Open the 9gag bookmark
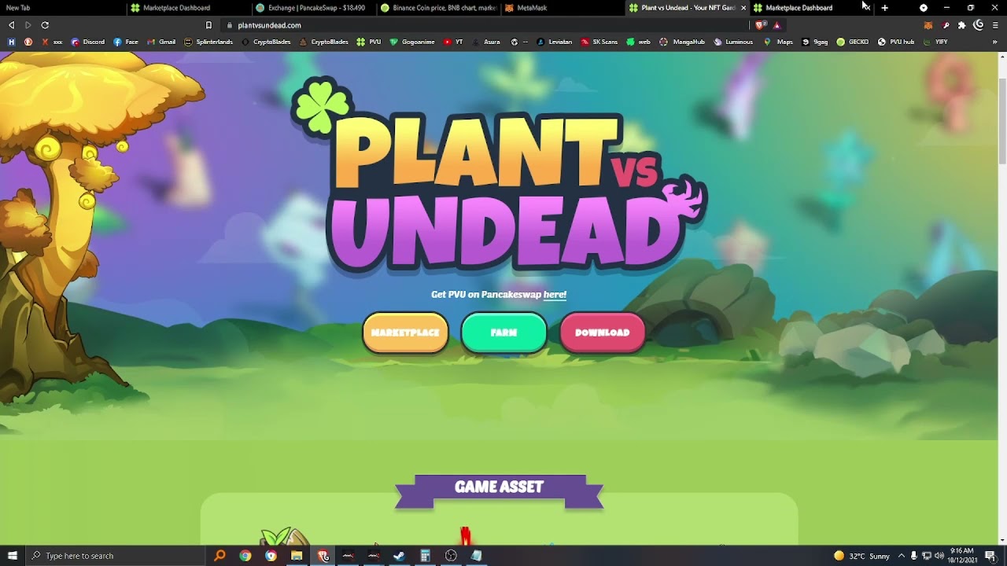Viewport: 1007px width, 566px height. click(x=815, y=42)
